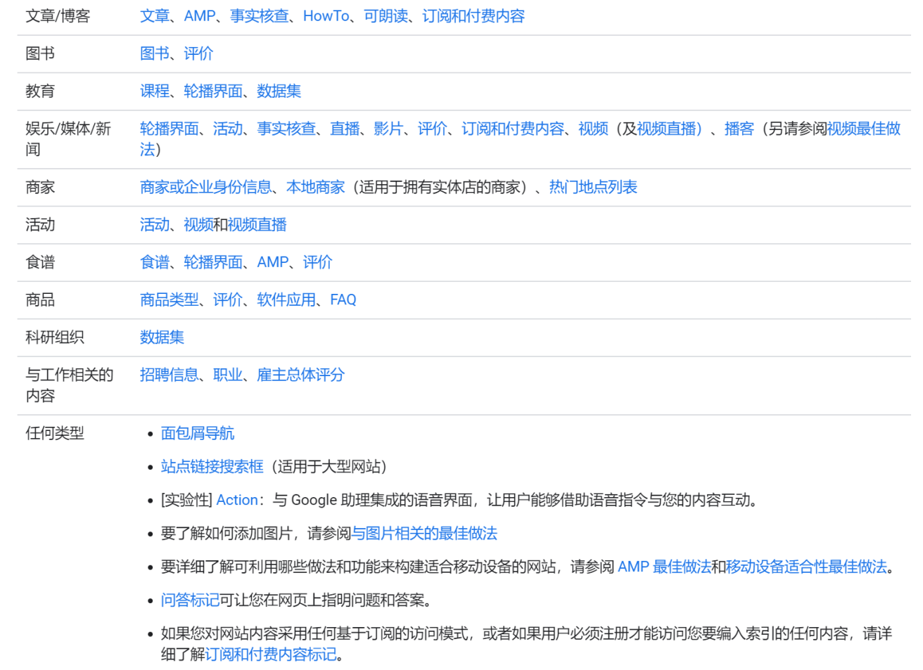Click the 商品 row label
The width and height of the screenshot is (923, 670).
[40, 299]
